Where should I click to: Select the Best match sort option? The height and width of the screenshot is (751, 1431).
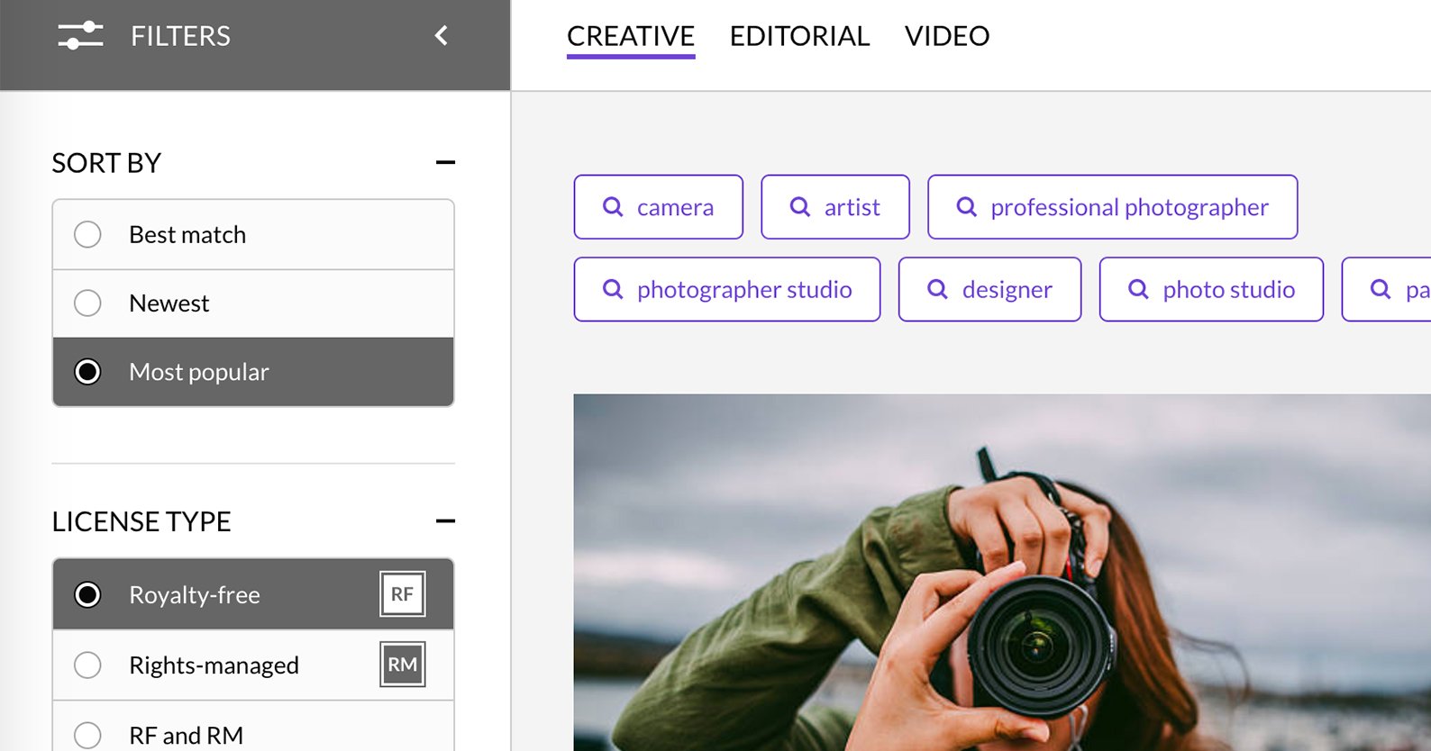click(x=87, y=234)
